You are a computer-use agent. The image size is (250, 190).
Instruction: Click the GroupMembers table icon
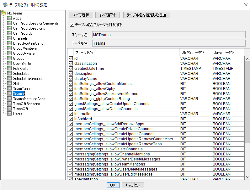[9, 48]
